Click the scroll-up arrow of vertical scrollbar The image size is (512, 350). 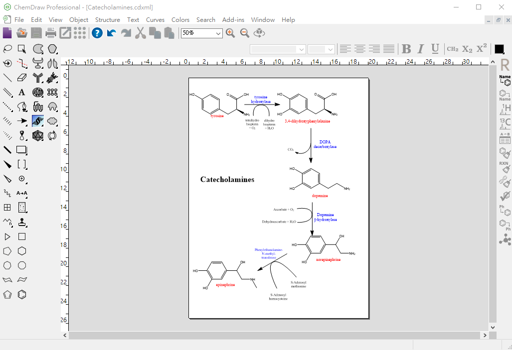point(493,61)
